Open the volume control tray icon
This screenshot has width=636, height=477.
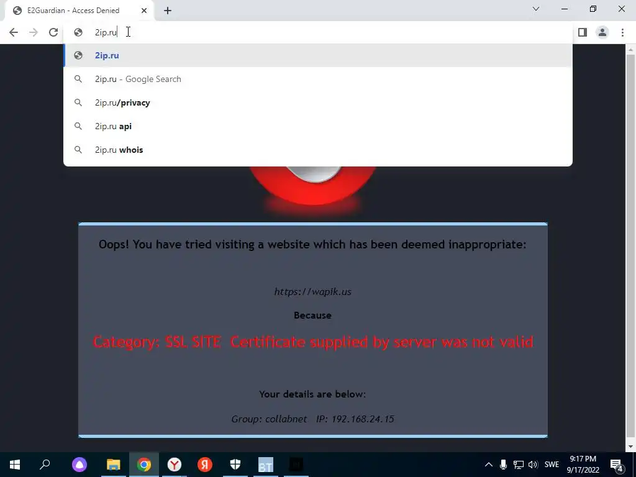click(533, 465)
